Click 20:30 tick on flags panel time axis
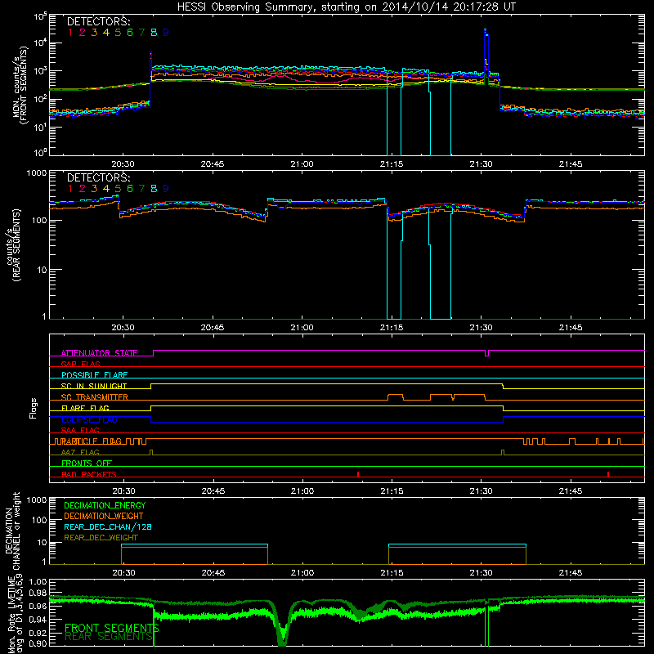The image size is (654, 654). 123,491
